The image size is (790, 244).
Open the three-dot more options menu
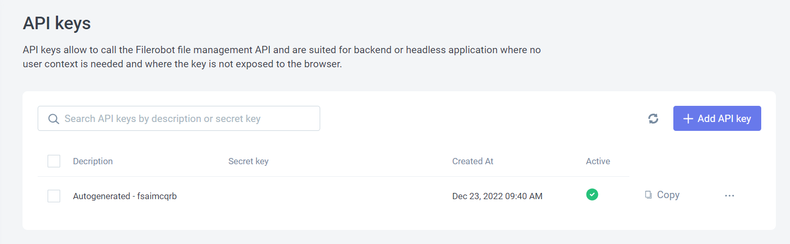coord(729,196)
